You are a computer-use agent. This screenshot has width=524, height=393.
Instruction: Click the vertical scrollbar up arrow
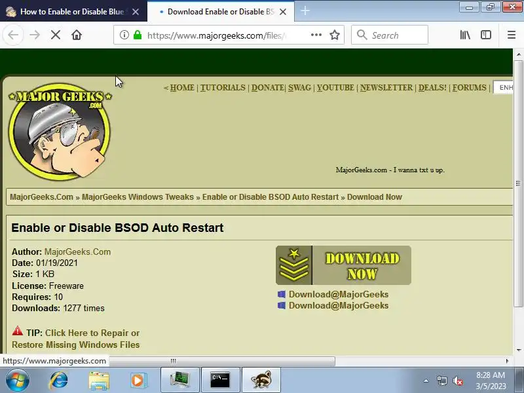point(518,54)
